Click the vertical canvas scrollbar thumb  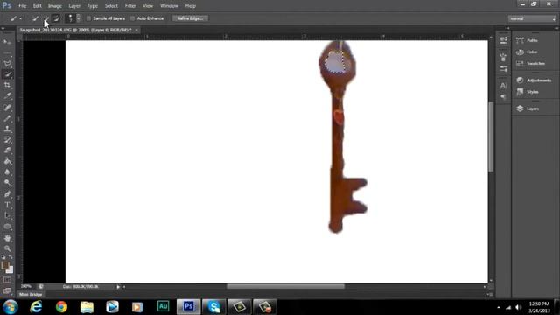pyautogui.click(x=491, y=136)
